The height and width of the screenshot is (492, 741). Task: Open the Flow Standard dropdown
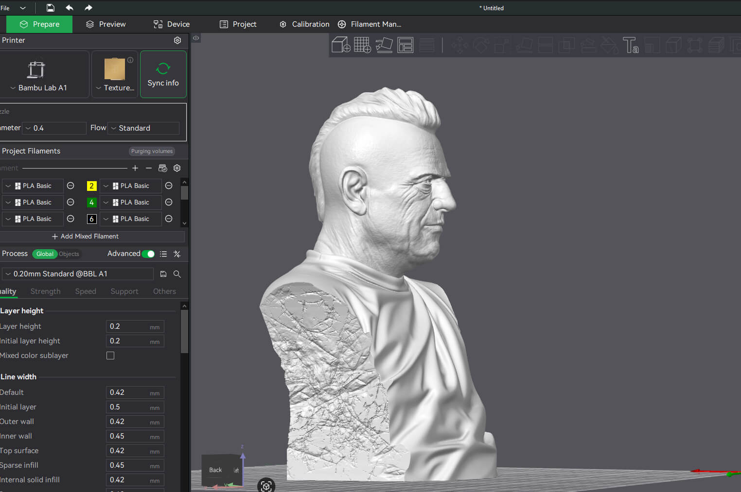coord(143,128)
